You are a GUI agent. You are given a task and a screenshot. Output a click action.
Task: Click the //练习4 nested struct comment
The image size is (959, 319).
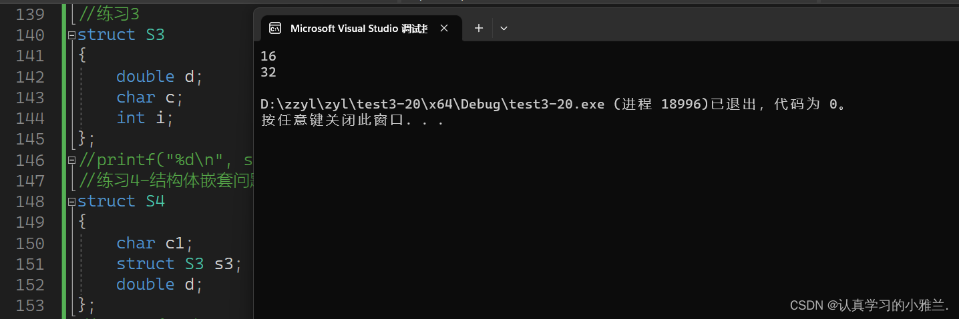(x=166, y=180)
